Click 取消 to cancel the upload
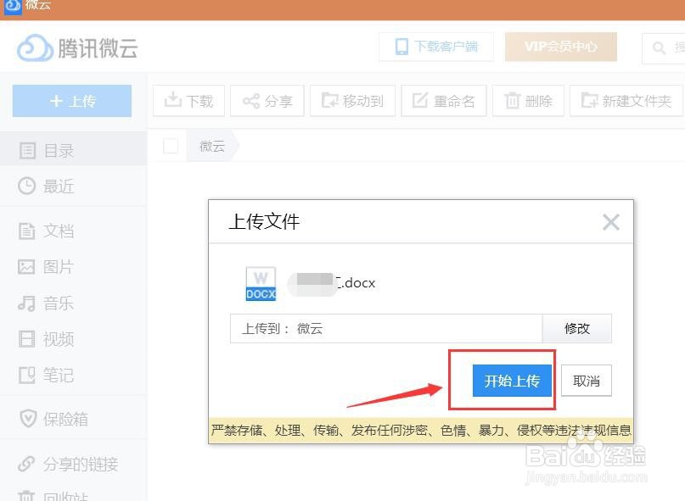 pyautogui.click(x=587, y=381)
